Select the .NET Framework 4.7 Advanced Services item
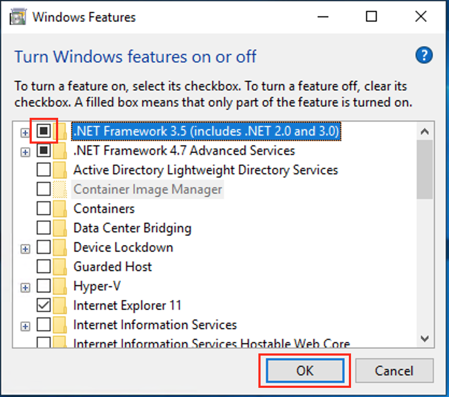Image resolution: width=449 pixels, height=397 pixels. [184, 151]
